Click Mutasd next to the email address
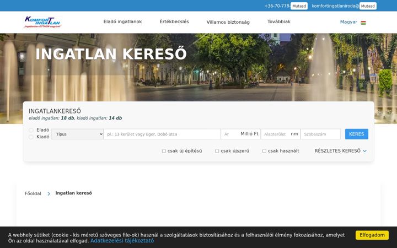Image resolution: width=397 pixels, height=248 pixels. [x=368, y=6]
